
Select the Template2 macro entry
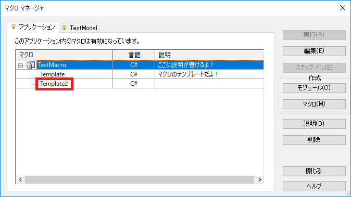click(x=54, y=84)
